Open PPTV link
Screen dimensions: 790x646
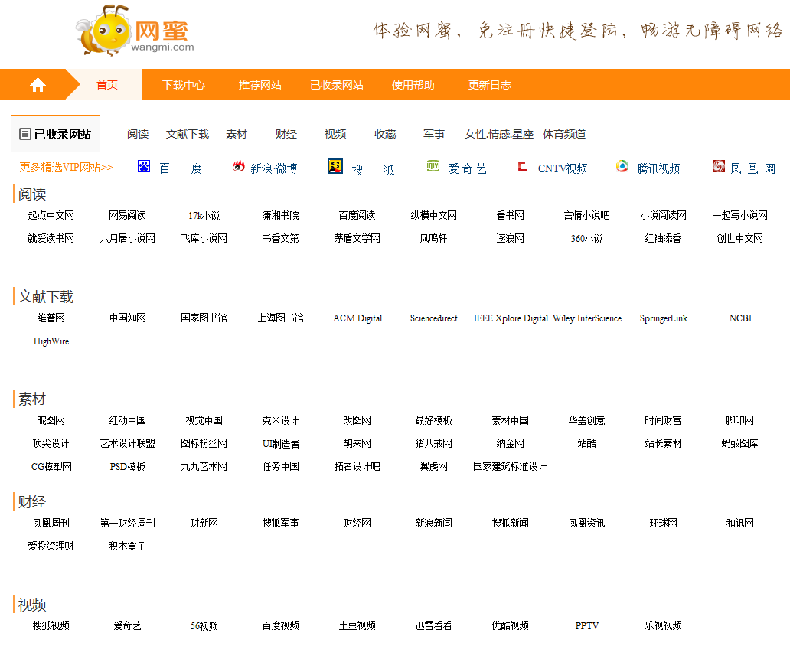[587, 625]
